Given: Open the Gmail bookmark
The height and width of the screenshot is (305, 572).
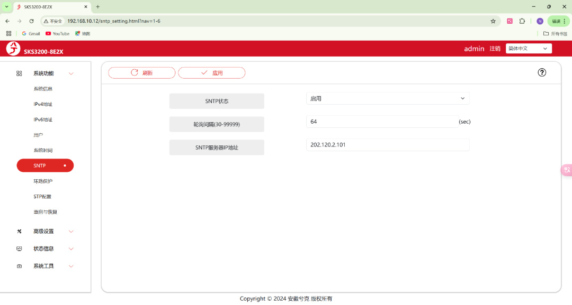Looking at the screenshot, I should pos(31,33).
